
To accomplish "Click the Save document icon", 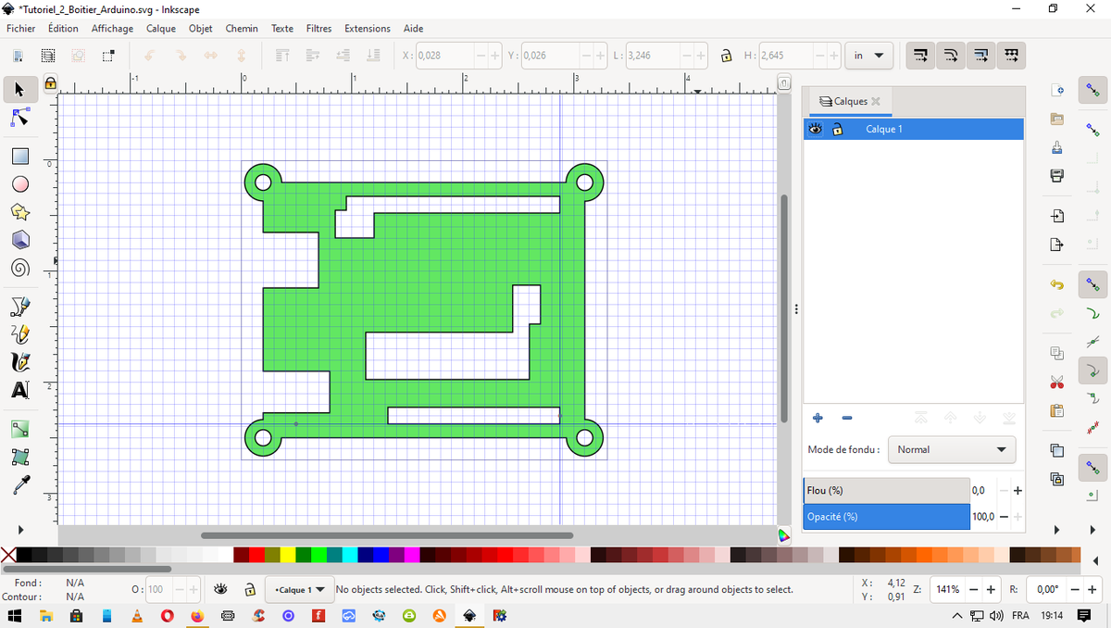I will coord(1057,147).
